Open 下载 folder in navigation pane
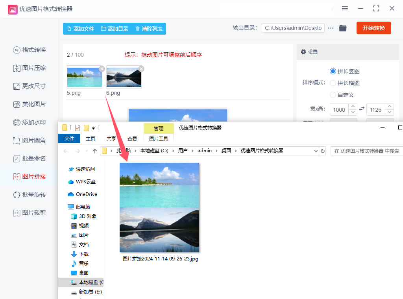This screenshot has width=403, height=299. [x=79, y=254]
